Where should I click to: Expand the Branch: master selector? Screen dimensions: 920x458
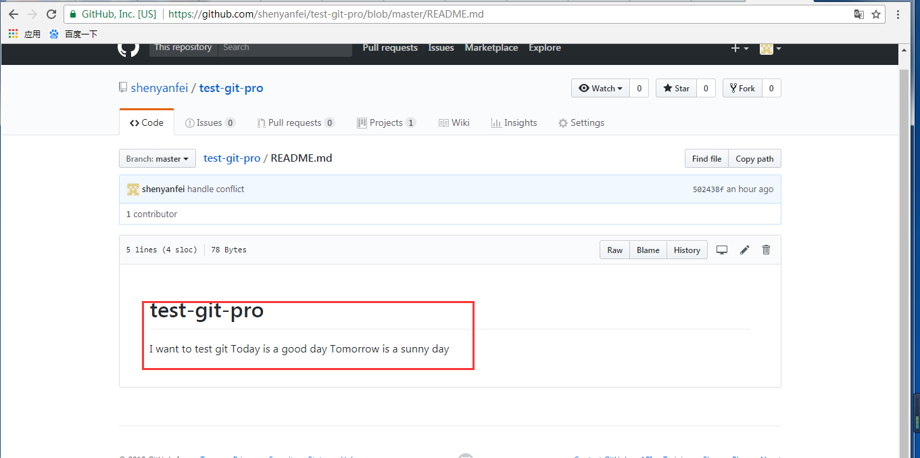(x=158, y=158)
